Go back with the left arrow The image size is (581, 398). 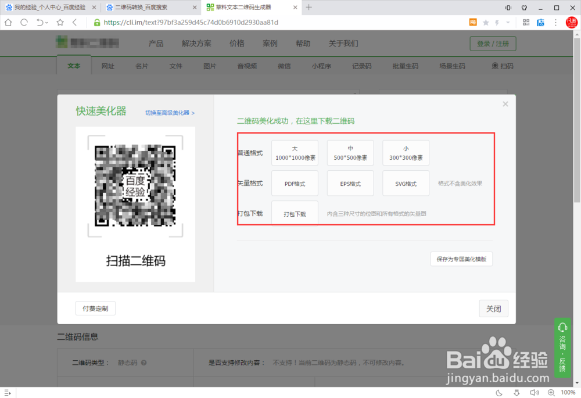[74, 23]
